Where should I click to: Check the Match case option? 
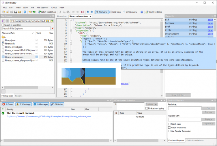click(x=169, y=124)
